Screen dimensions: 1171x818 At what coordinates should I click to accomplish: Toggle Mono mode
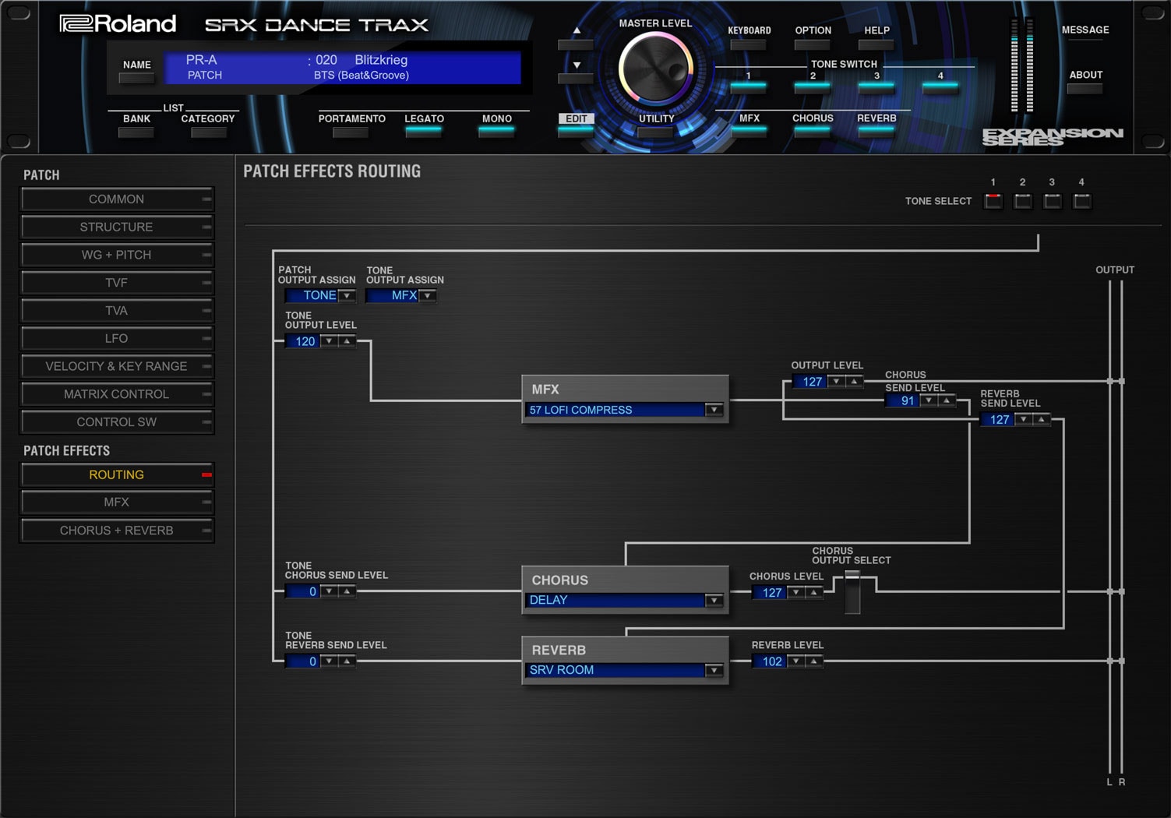(496, 132)
